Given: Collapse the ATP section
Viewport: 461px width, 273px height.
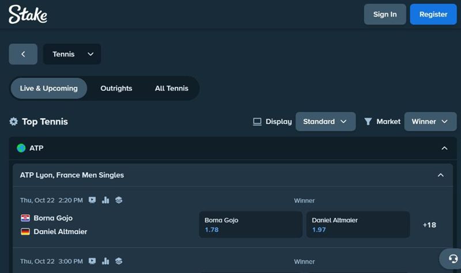Looking at the screenshot, I should pos(444,148).
